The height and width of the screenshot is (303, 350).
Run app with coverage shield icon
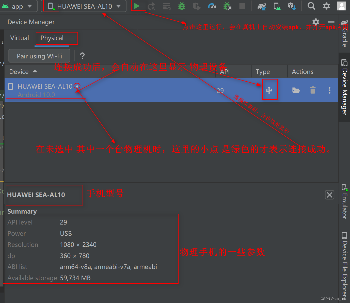(197, 6)
